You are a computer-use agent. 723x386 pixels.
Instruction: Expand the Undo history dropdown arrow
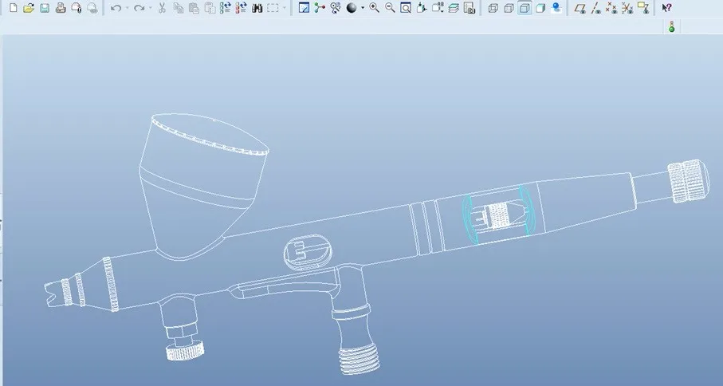[x=128, y=8]
